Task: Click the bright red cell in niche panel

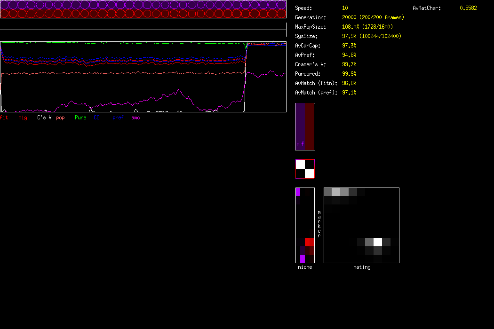Action: [x=309, y=242]
